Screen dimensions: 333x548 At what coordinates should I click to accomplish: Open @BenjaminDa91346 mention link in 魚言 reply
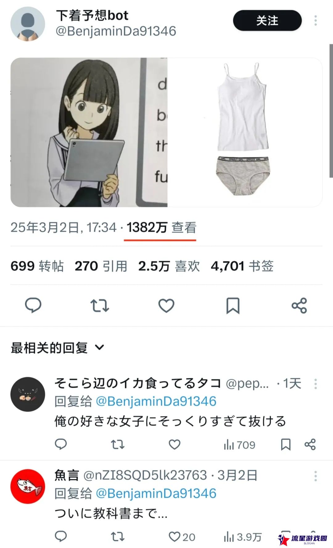click(156, 493)
